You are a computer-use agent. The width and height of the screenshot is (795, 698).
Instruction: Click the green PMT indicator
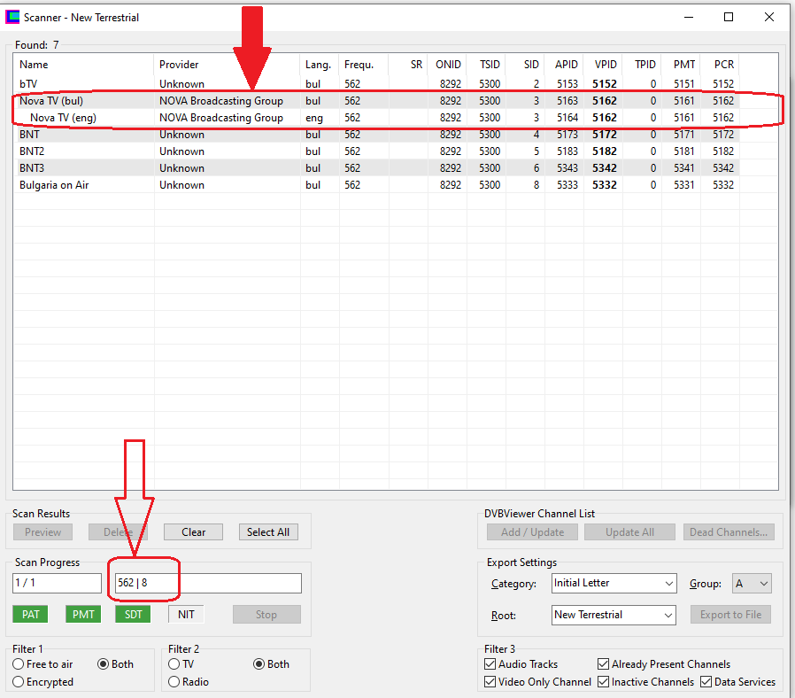coord(83,615)
